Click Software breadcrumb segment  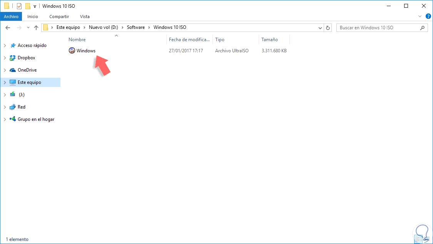coord(136,27)
